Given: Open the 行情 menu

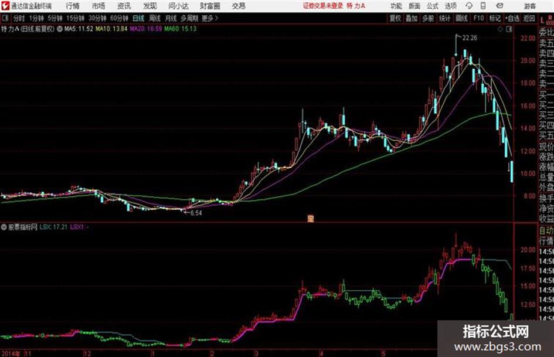Looking at the screenshot, I should (73, 6).
